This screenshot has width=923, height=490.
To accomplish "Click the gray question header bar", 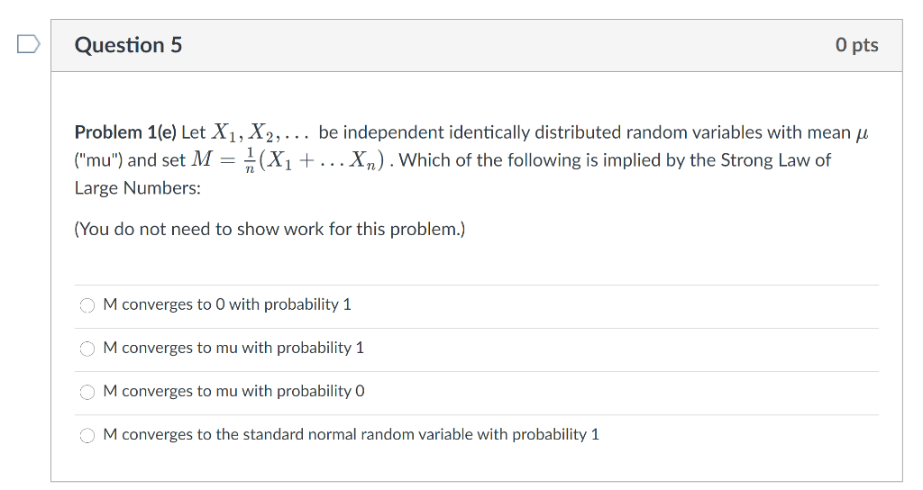I will [x=476, y=46].
